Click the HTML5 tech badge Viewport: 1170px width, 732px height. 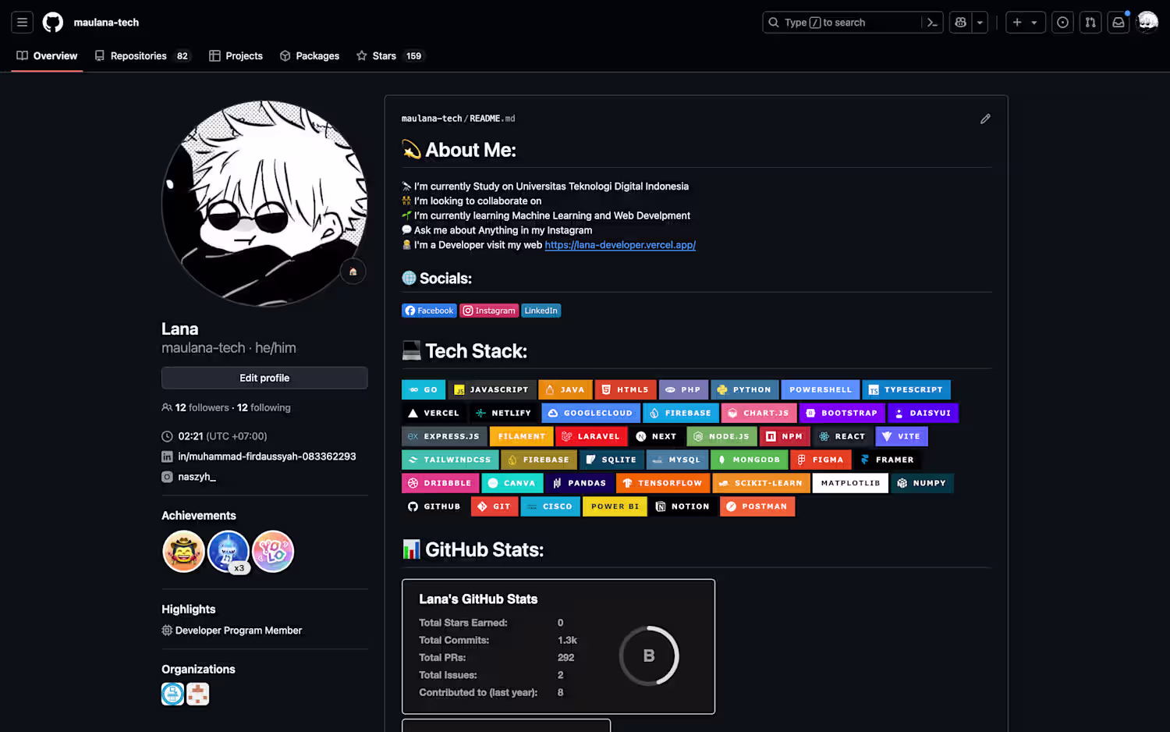[x=626, y=389]
